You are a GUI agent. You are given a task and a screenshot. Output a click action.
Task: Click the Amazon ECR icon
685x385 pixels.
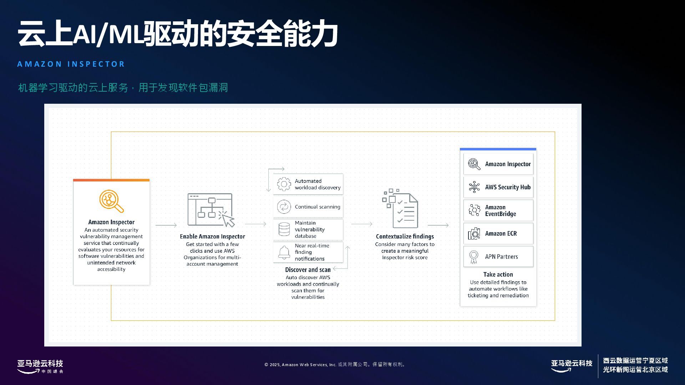[x=474, y=233]
